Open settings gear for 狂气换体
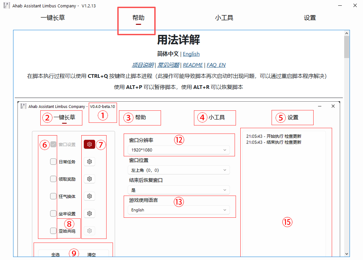This screenshot has height=260, width=363. 89,196
